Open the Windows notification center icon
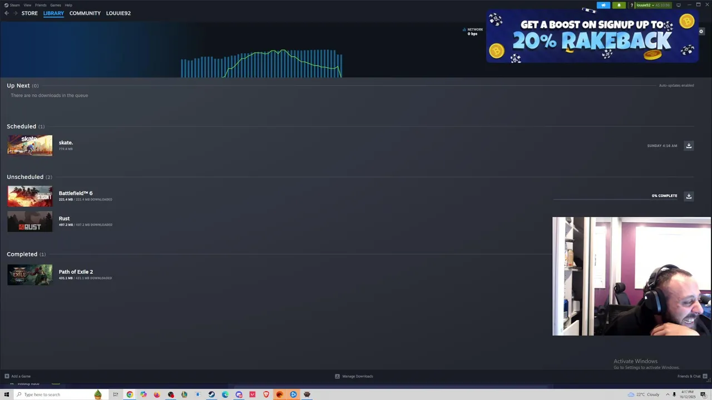Image resolution: width=712 pixels, height=400 pixels. pos(703,394)
